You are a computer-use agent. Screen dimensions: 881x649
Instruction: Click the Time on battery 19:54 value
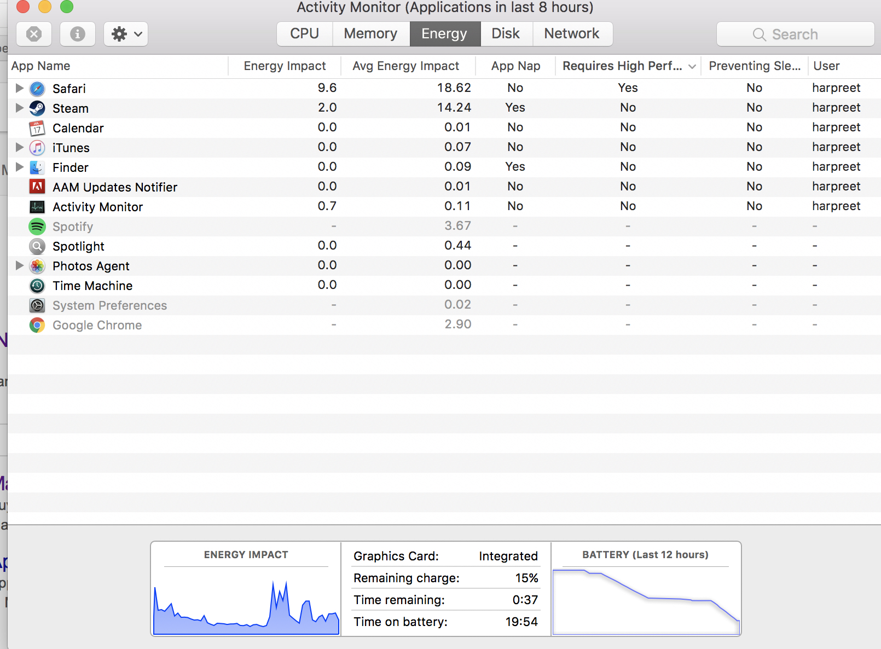(522, 622)
